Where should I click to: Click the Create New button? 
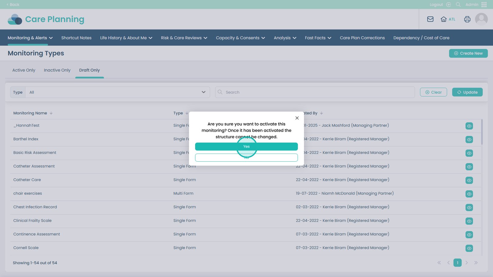click(468, 53)
